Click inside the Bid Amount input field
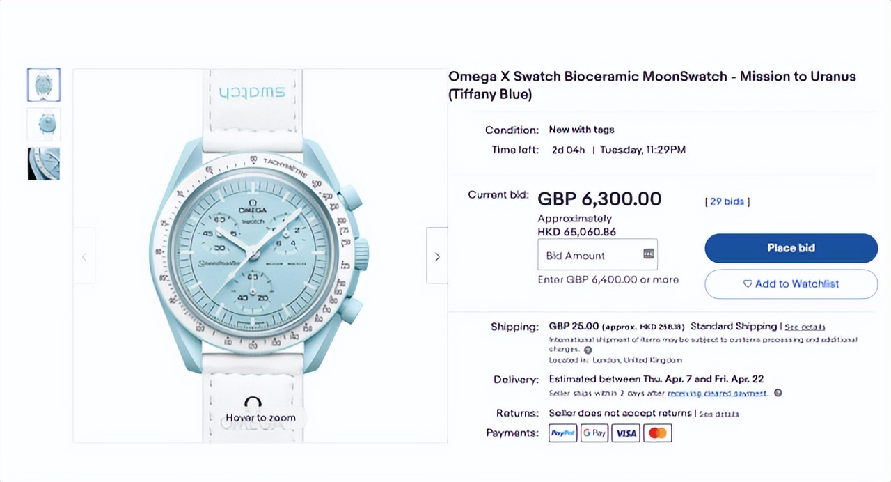Image resolution: width=891 pixels, height=482 pixels. tap(599, 255)
